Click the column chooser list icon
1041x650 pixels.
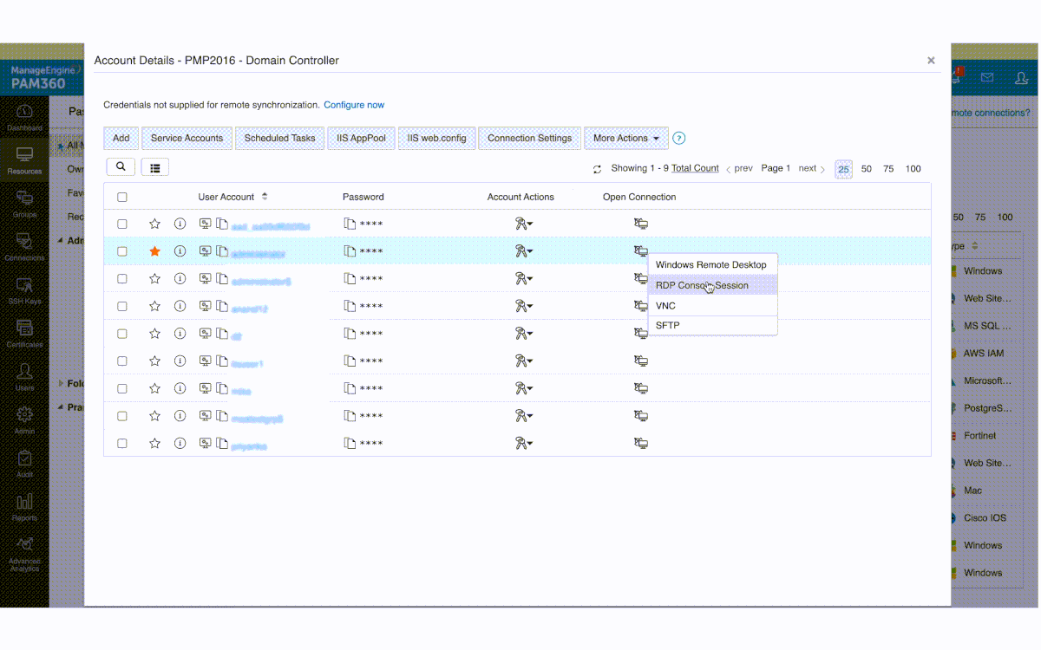click(x=155, y=167)
